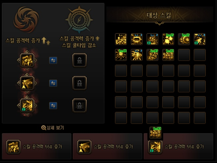Open 상세 보기 detail view
Screen dimensions: 217x163
[x=53, y=128]
